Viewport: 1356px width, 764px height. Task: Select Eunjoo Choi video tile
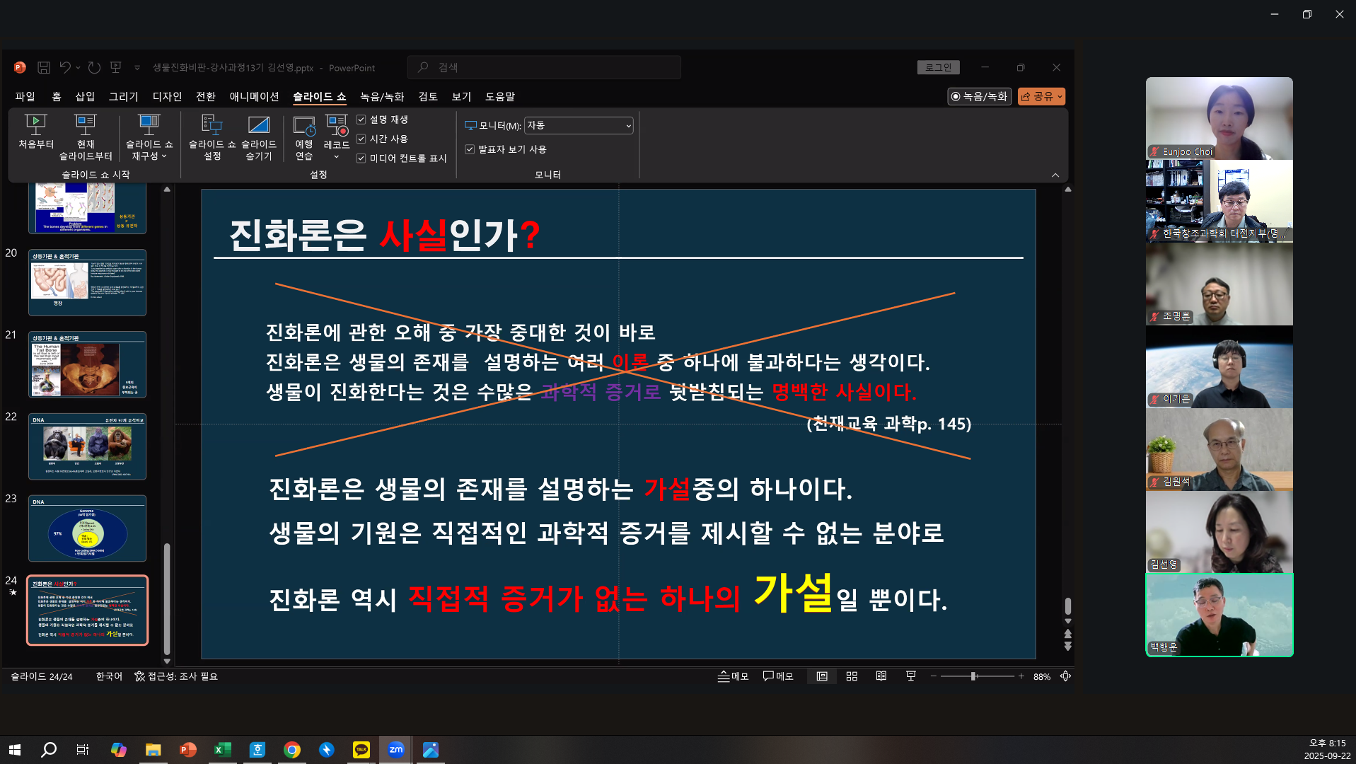coord(1219,118)
